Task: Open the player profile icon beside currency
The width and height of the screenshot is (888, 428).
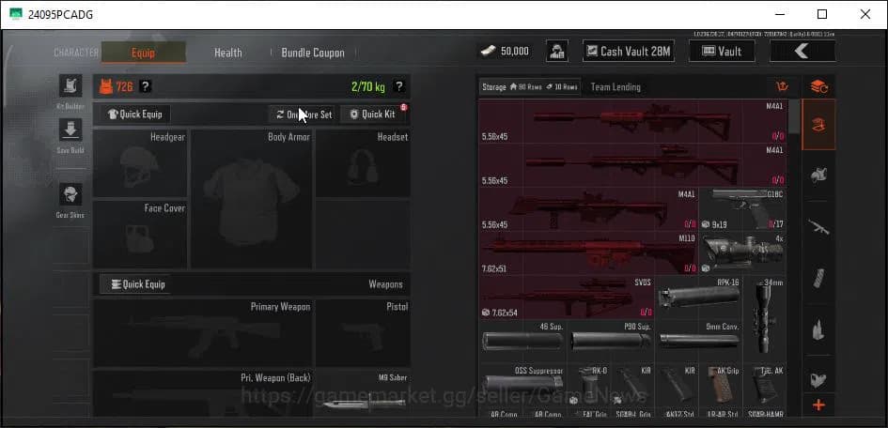Action: click(x=557, y=52)
